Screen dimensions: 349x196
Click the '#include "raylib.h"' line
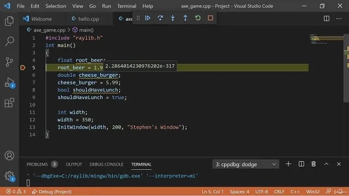click(x=74, y=38)
